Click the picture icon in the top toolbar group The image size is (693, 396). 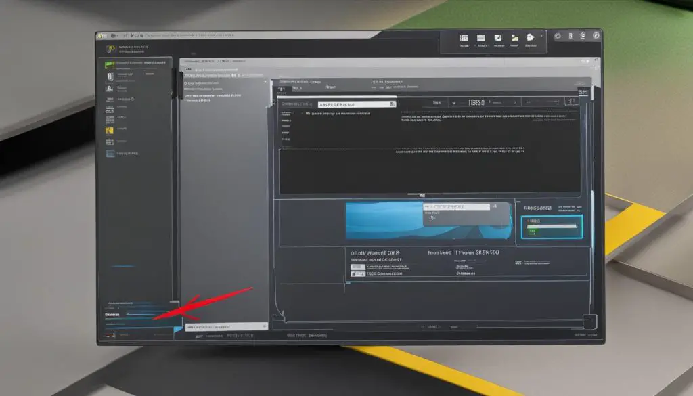[x=498, y=39]
